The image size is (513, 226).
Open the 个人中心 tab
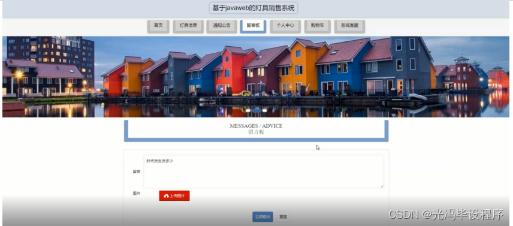[285, 26]
